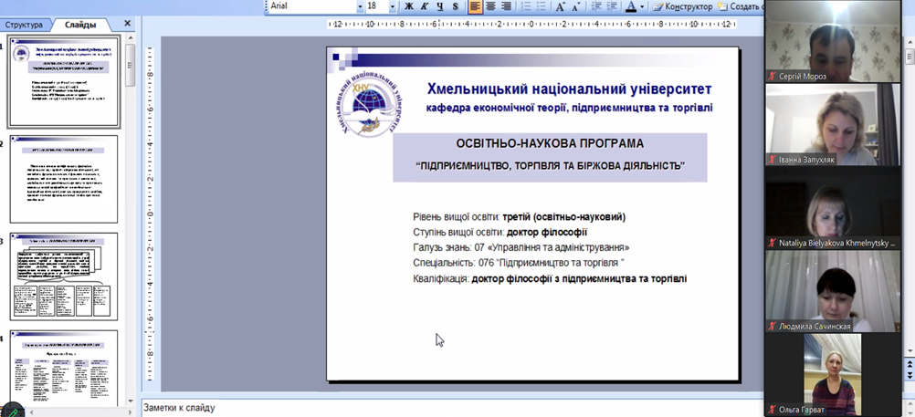Image resolution: width=915 pixels, height=417 pixels.
Task: Toggle underline (Ч) formatting
Action: [439, 6]
